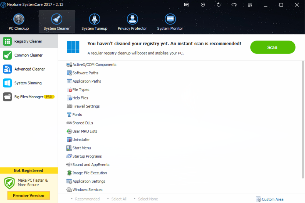
Task: Click the Neptune SystemCare logo icon
Action: tap(3, 4)
